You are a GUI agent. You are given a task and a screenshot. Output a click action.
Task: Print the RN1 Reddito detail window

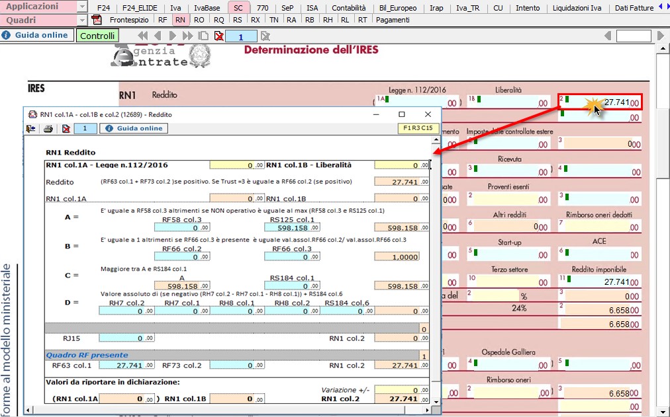coord(48,128)
